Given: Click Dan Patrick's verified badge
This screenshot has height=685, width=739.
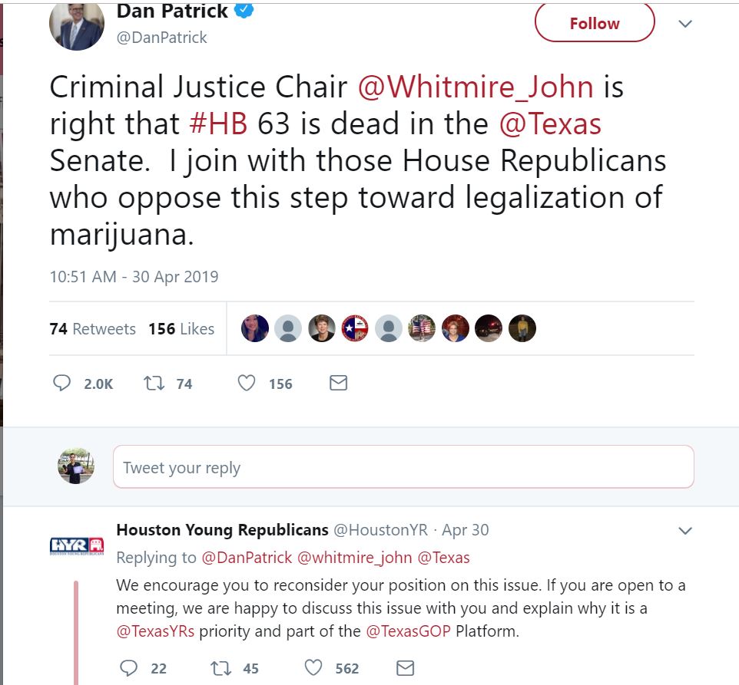Looking at the screenshot, I should (244, 10).
